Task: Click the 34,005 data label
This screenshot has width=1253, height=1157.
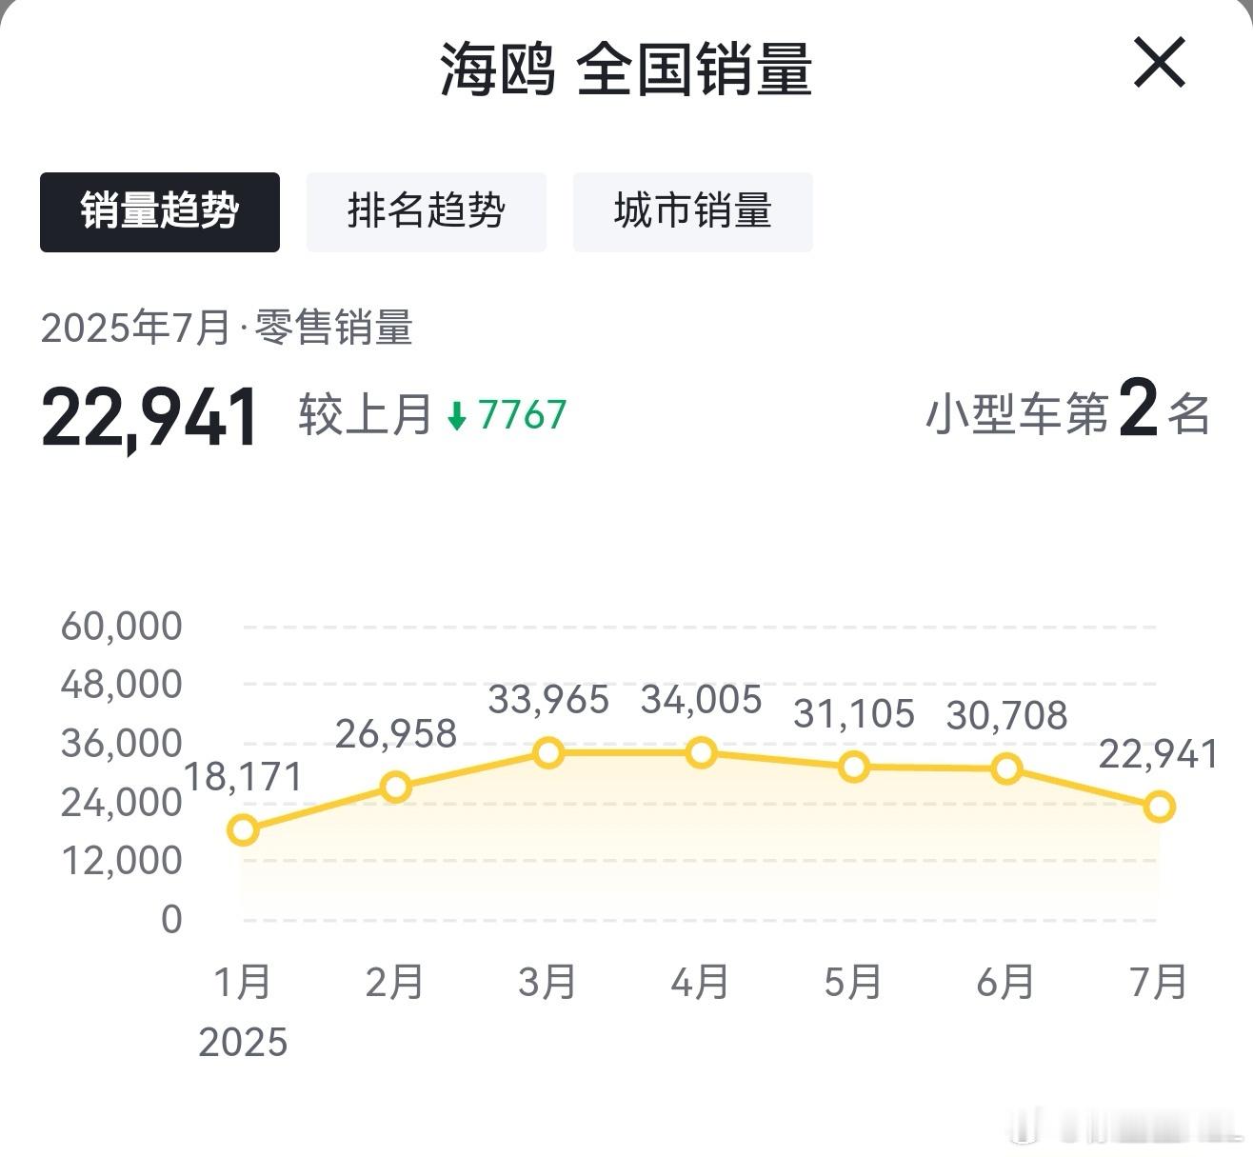Action: click(702, 700)
